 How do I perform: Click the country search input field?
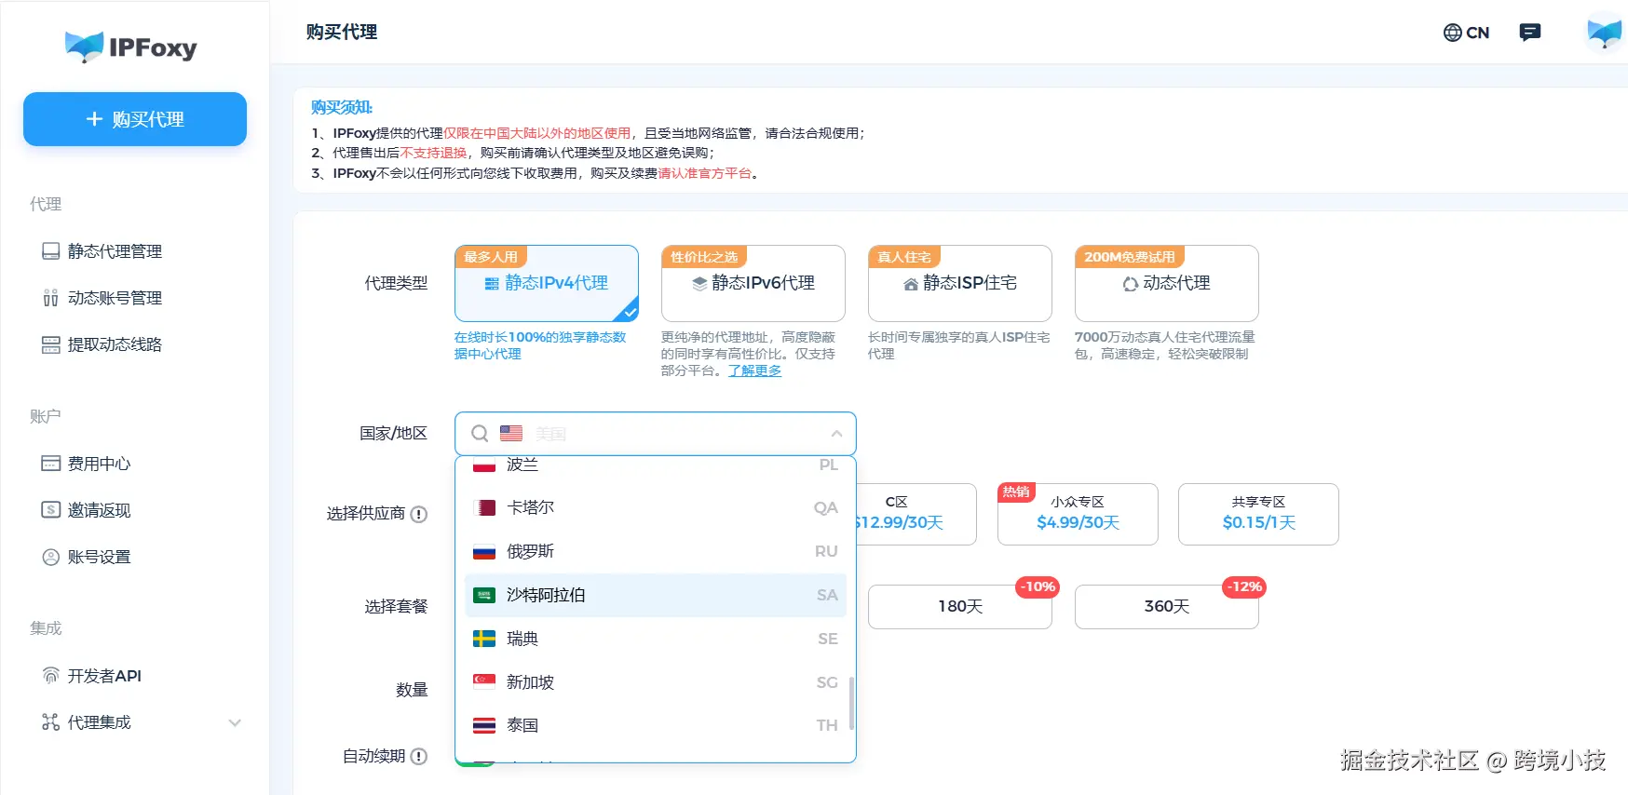(x=656, y=434)
